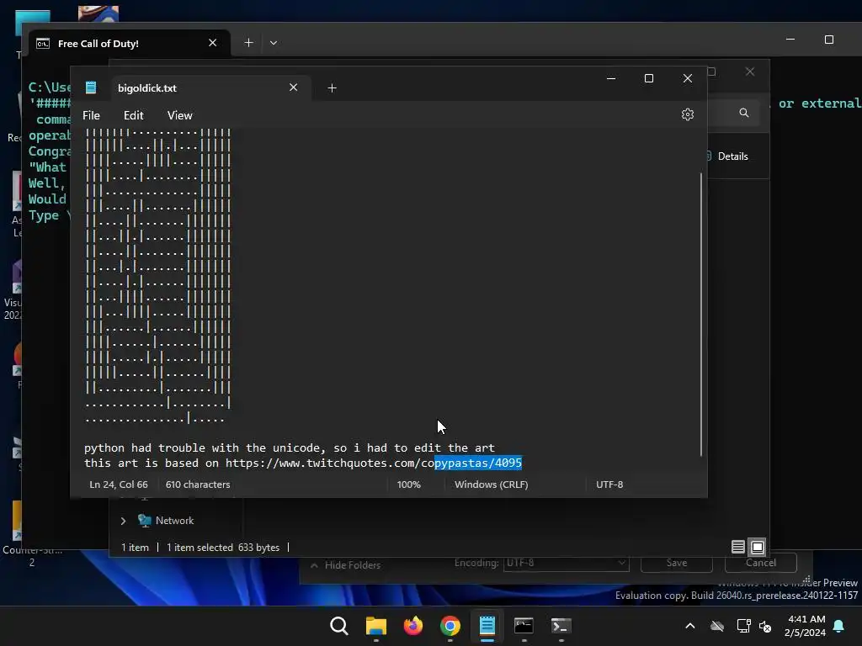Screen dimensions: 862x646
Task: Open the Details pane in File Explorer
Action: coord(726,156)
